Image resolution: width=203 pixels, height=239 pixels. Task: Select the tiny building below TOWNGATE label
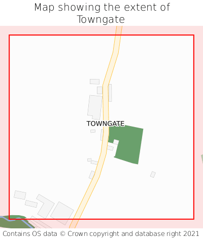coord(93,131)
